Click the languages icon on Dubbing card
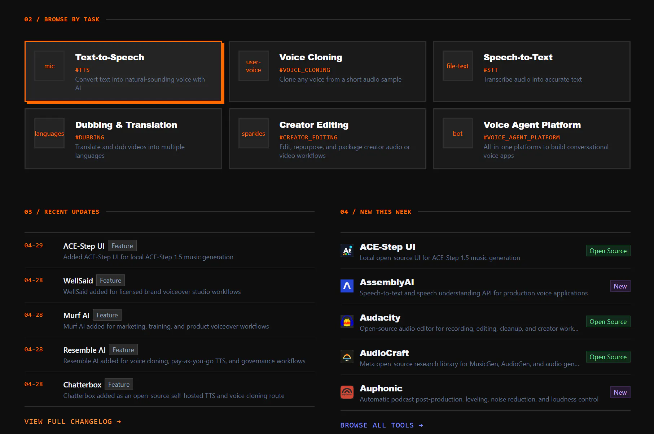Image resolution: width=654 pixels, height=434 pixels. click(x=49, y=134)
